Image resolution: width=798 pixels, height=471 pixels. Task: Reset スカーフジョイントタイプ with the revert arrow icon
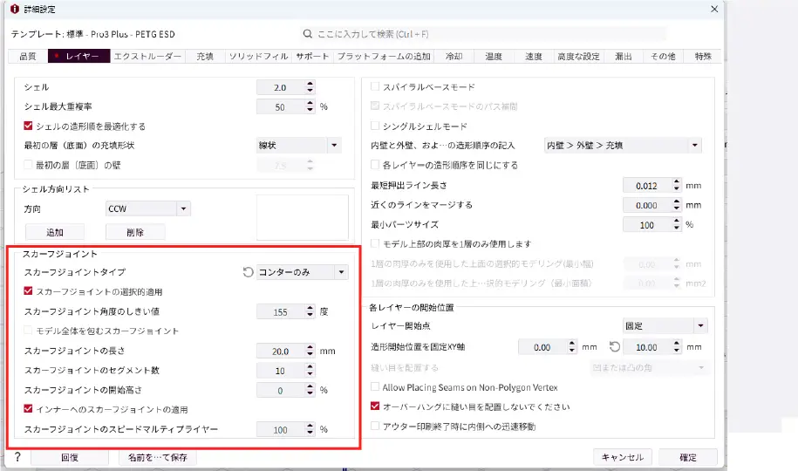248,272
